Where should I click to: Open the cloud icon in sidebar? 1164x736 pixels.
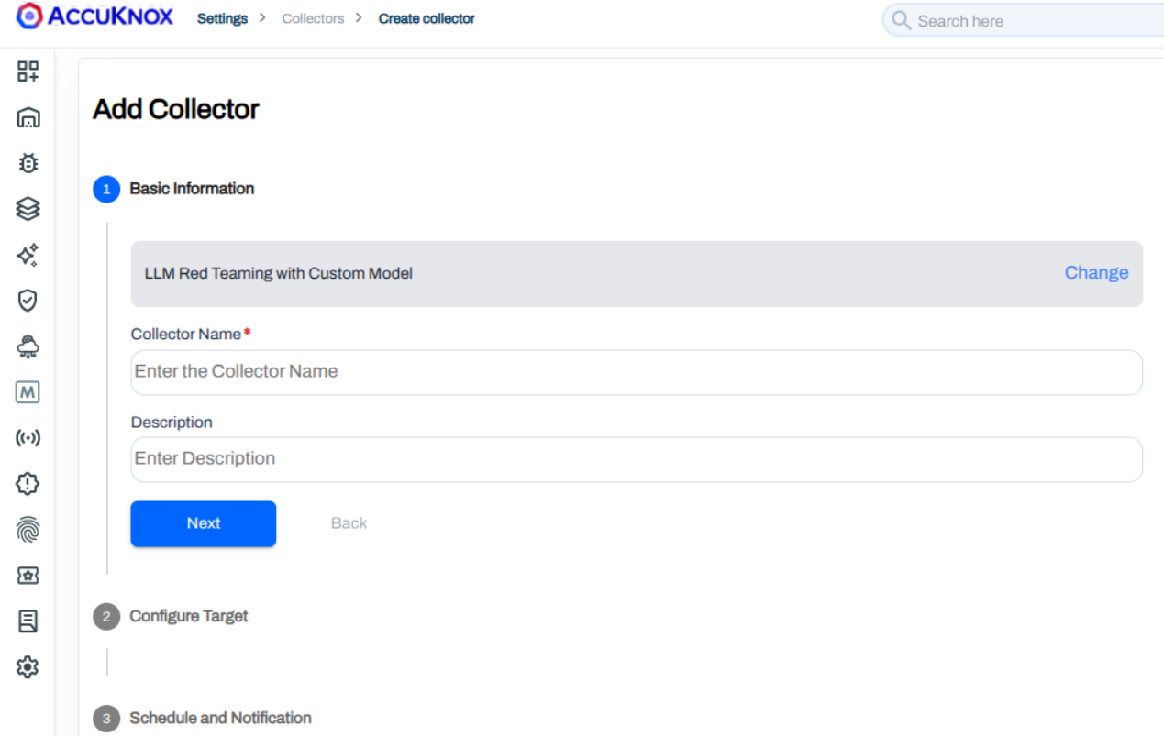(x=28, y=346)
